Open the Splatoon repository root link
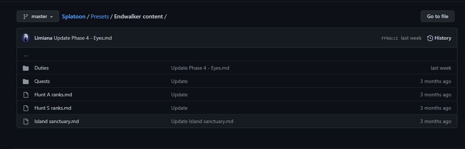The height and width of the screenshot is (149, 465). pos(74,16)
